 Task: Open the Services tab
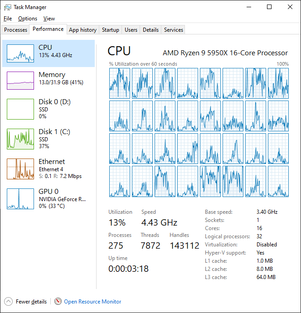[174, 30]
